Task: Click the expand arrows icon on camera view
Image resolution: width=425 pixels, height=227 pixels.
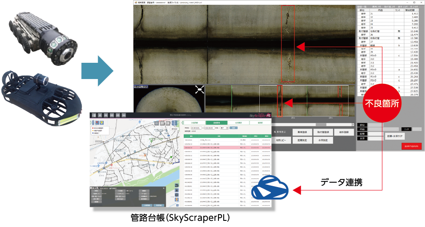Action: (200, 90)
